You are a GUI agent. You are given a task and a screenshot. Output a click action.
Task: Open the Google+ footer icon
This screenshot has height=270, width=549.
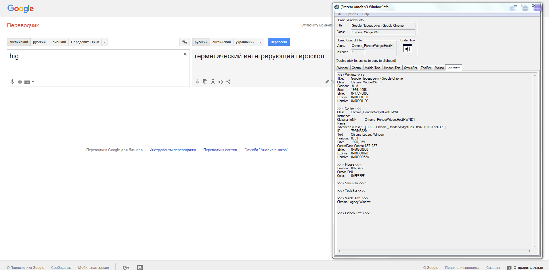pos(126,268)
